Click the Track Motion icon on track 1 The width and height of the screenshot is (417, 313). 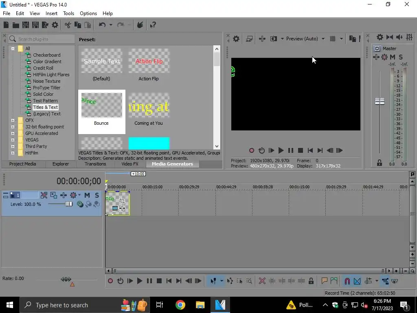[54, 195]
